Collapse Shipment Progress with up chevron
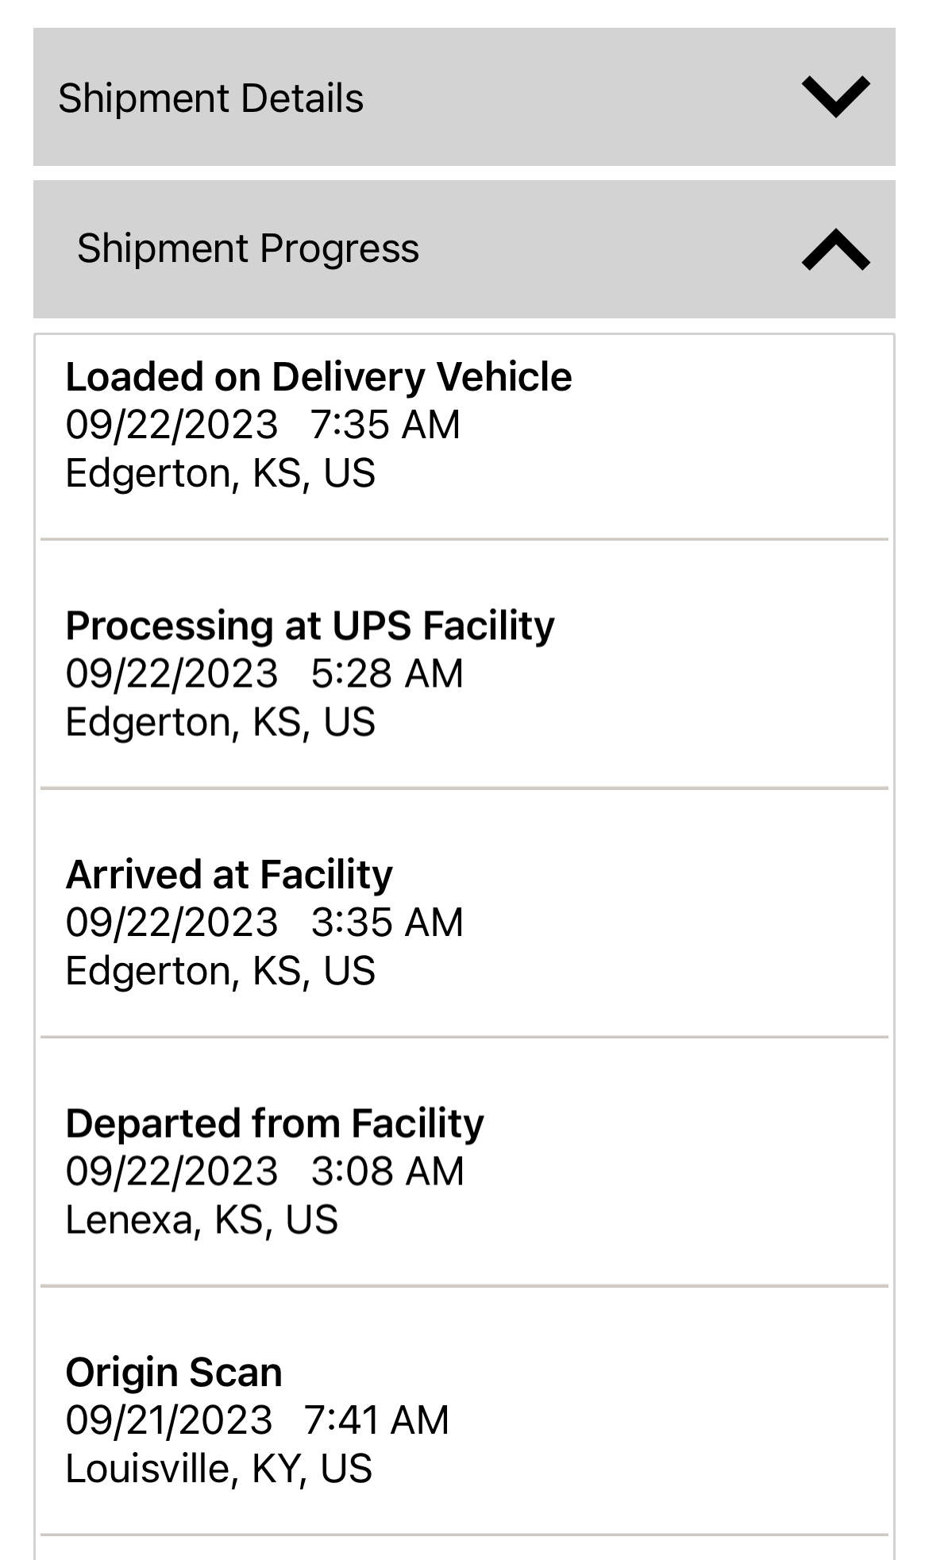 tap(835, 249)
